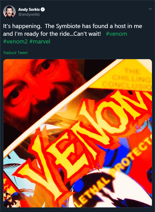Click the Traducir Tweet link
This screenshot has width=155, height=212.
click(15, 53)
